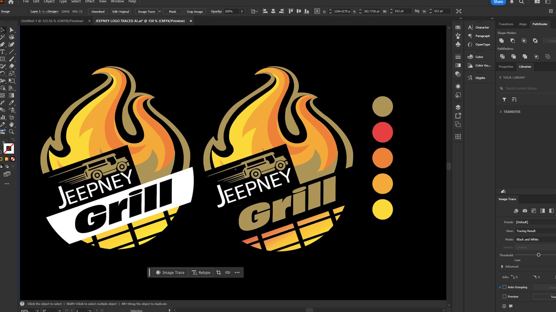
Task: Open the Symbols panel club icon
Action: (458, 44)
